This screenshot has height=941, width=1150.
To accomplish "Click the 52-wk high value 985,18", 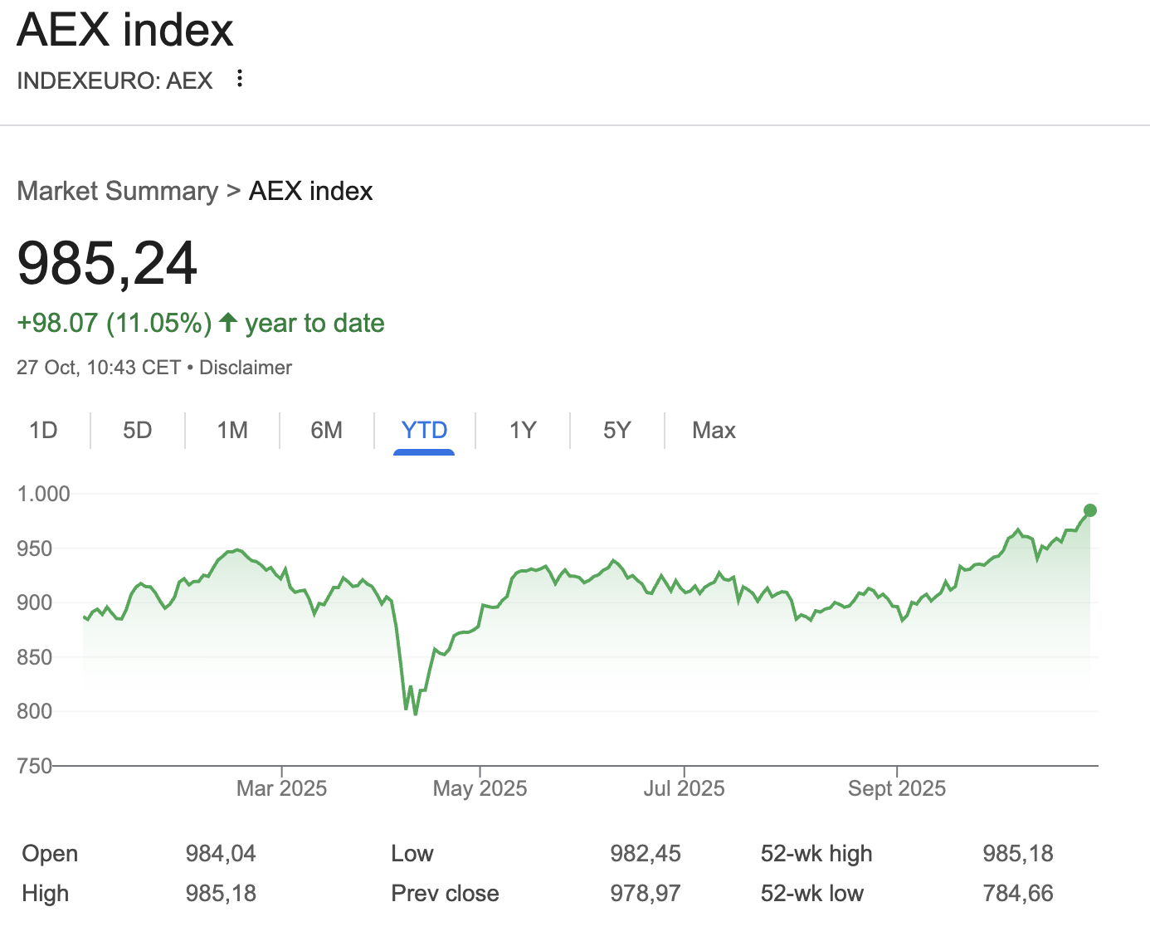I will [1017, 853].
